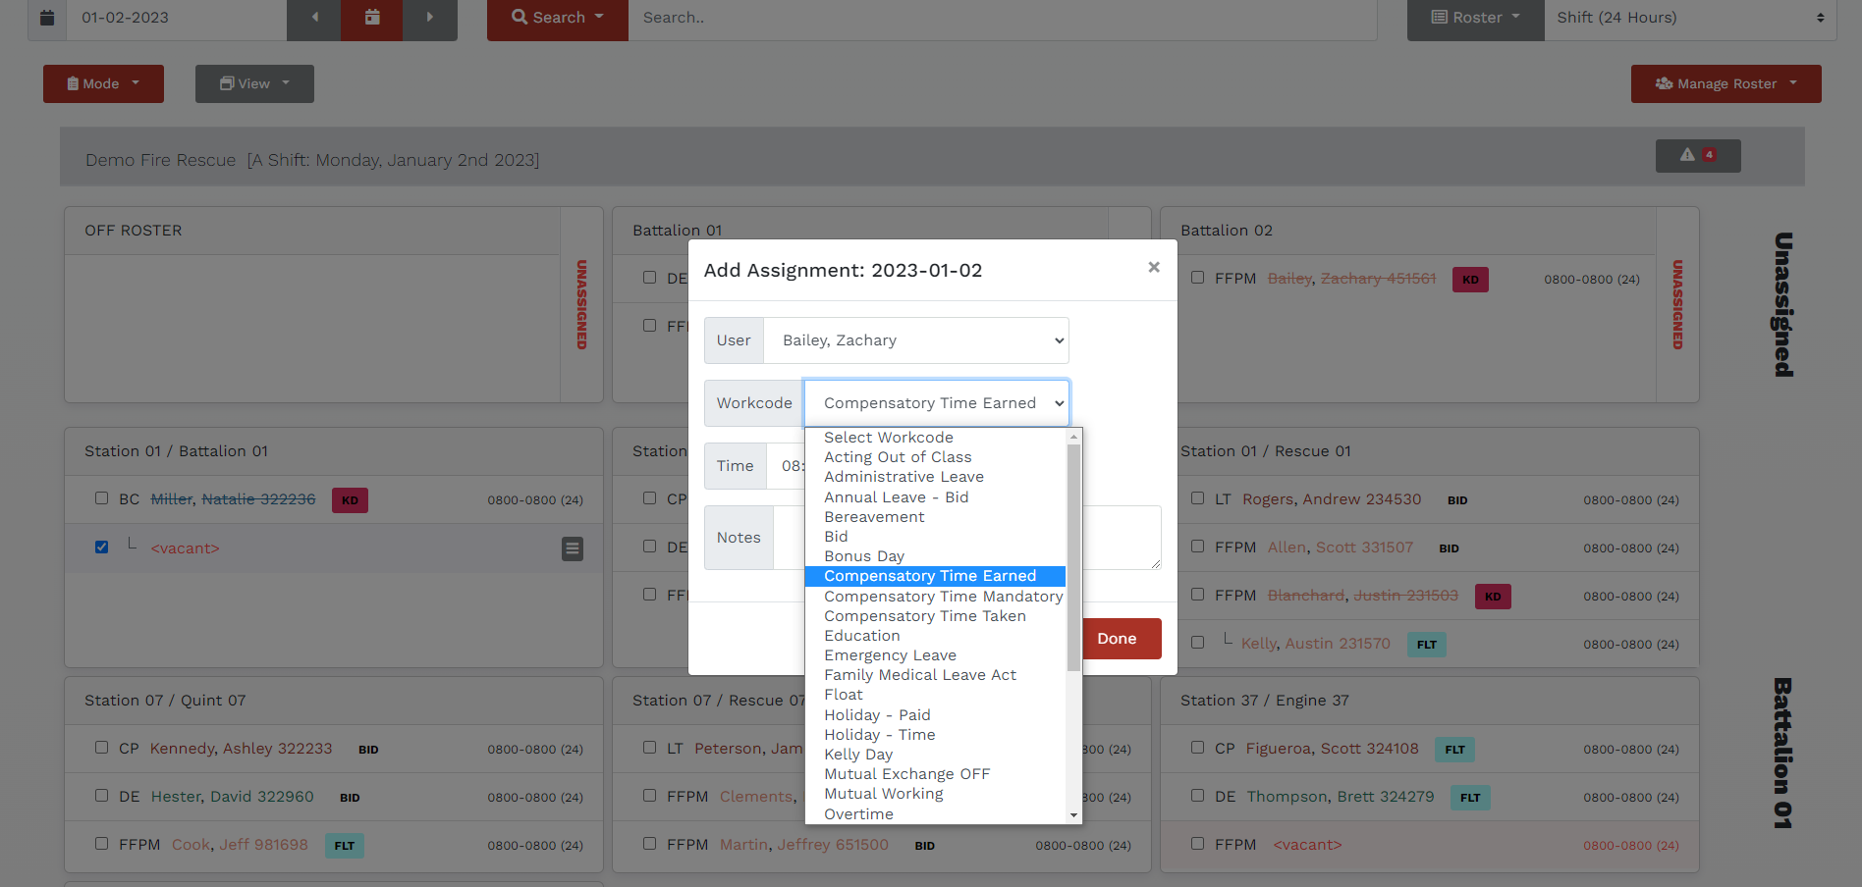This screenshot has height=887, width=1862.
Task: Open the vacant row menu icon
Action: pos(572,548)
